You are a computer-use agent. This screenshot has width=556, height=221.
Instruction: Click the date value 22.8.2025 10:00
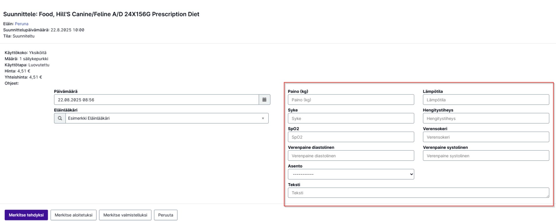[67, 30]
